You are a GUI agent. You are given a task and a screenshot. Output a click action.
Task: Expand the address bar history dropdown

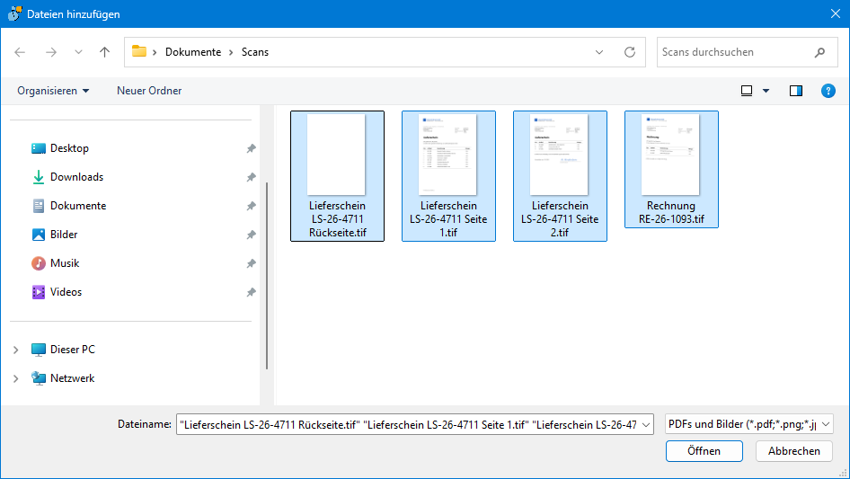(x=599, y=52)
